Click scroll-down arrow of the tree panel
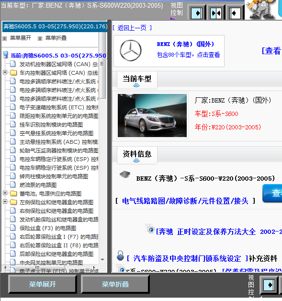The image size is (282, 301). (x=103, y=259)
